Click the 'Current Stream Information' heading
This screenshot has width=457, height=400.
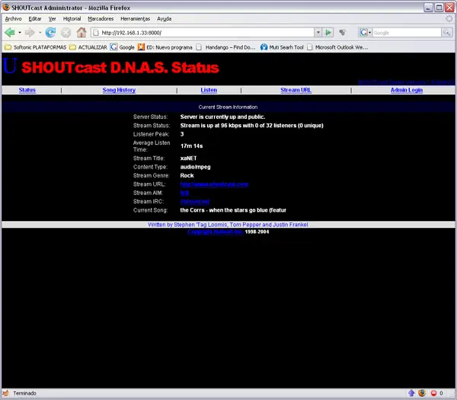point(228,107)
